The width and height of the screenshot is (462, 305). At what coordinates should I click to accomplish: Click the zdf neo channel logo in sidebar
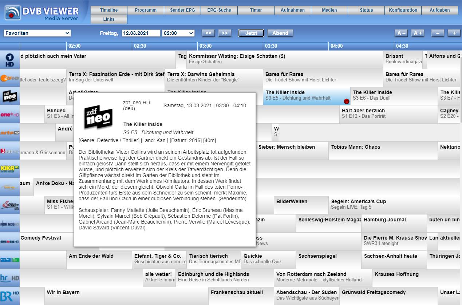[x=9, y=96]
